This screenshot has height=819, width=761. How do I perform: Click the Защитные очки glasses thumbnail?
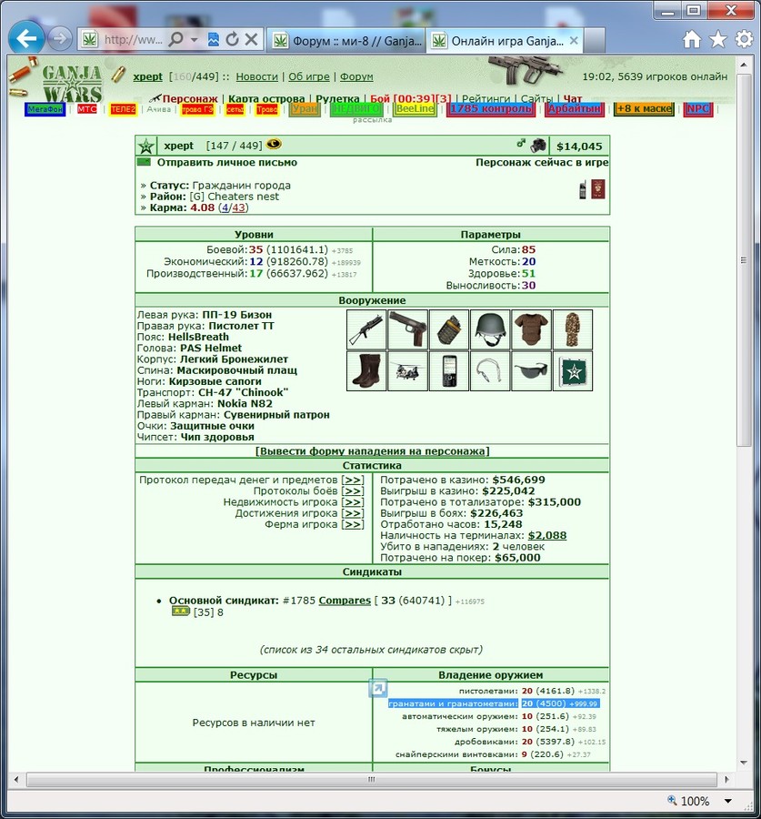531,371
